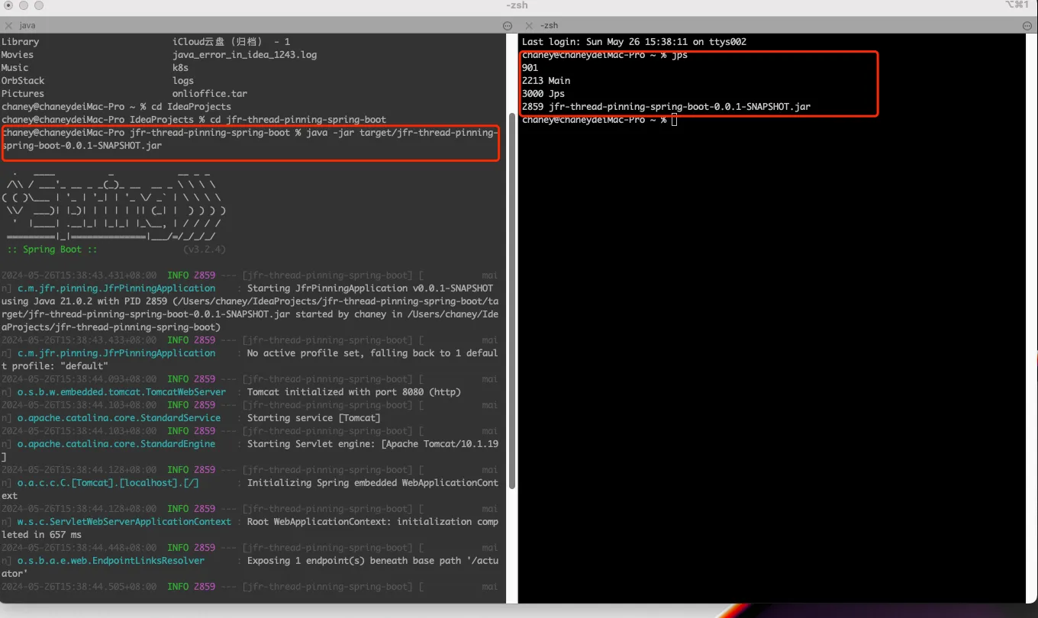Click the iCloud云盘（归档） - 1 entry
Screen dimensions: 1038x618
(x=231, y=42)
